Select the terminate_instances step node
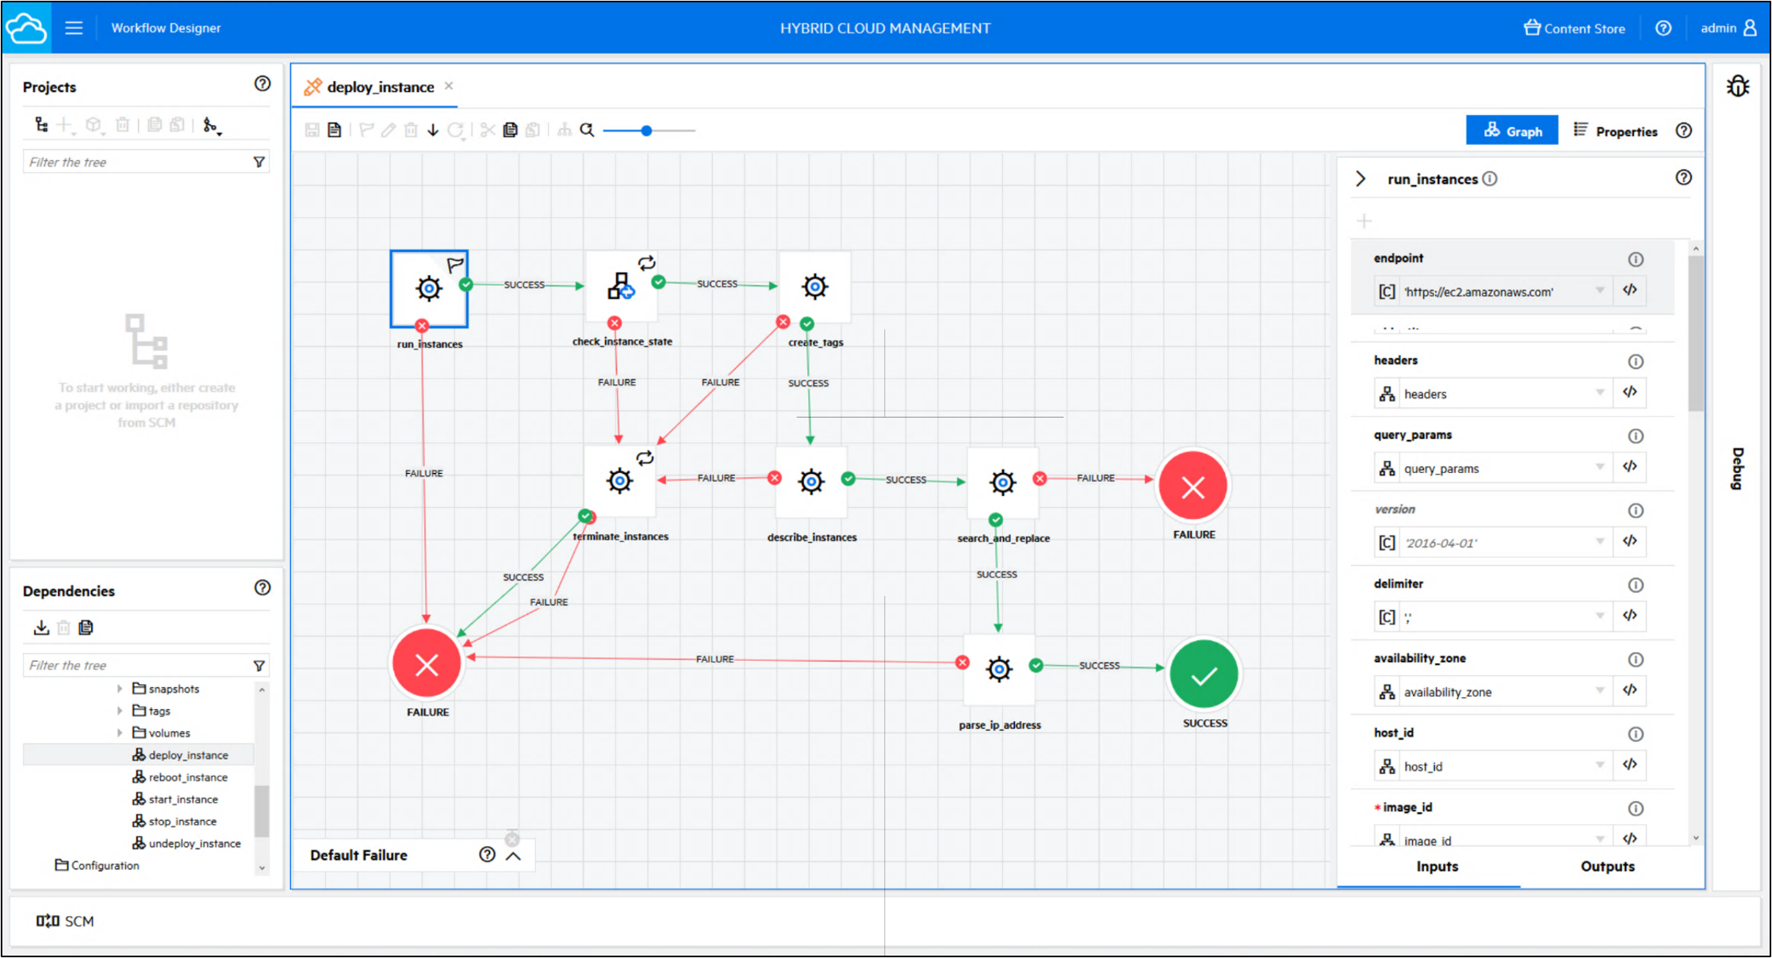This screenshot has height=958, width=1772. (x=620, y=482)
